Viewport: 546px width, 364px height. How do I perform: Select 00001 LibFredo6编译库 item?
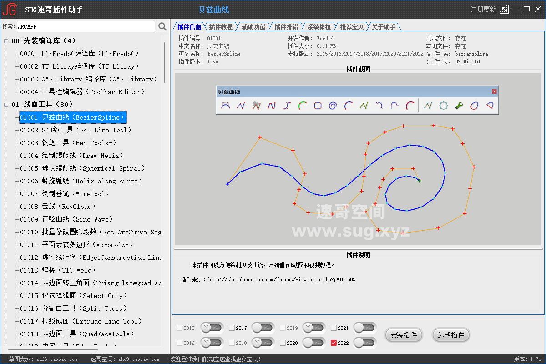pyautogui.click(x=79, y=54)
